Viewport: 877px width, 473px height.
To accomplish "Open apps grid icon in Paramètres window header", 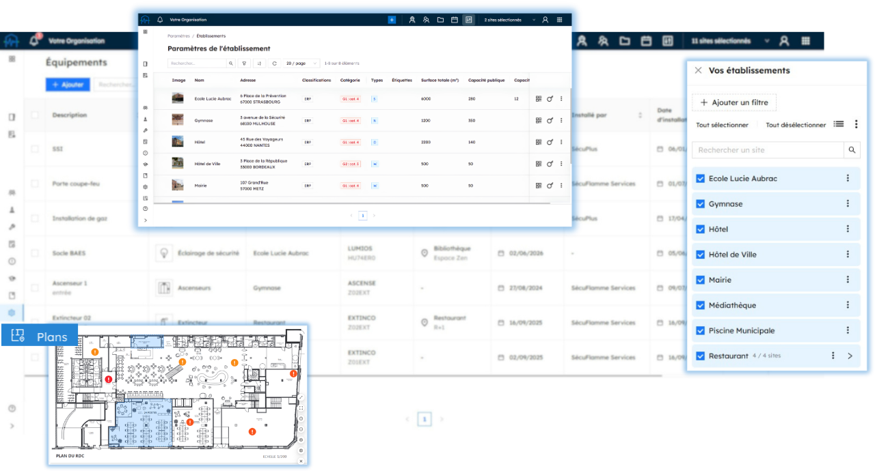I will click(560, 20).
